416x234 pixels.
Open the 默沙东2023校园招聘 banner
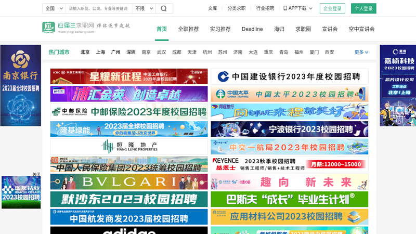tap(129, 199)
